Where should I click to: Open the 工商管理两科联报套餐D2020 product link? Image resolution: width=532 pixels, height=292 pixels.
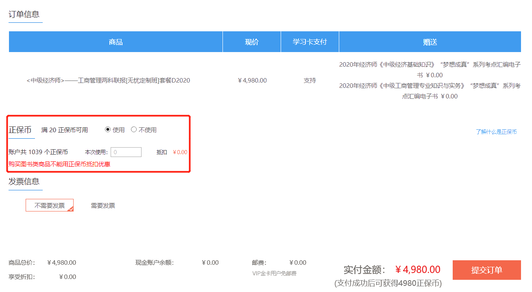click(x=115, y=80)
